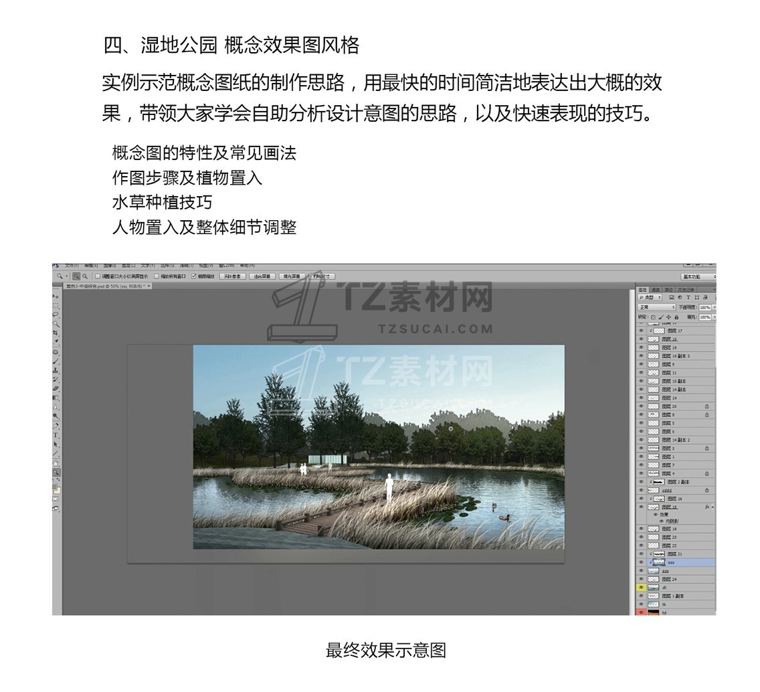Select the Move tool in the toolbox
Screen dimensions: 760x692
tap(56, 296)
